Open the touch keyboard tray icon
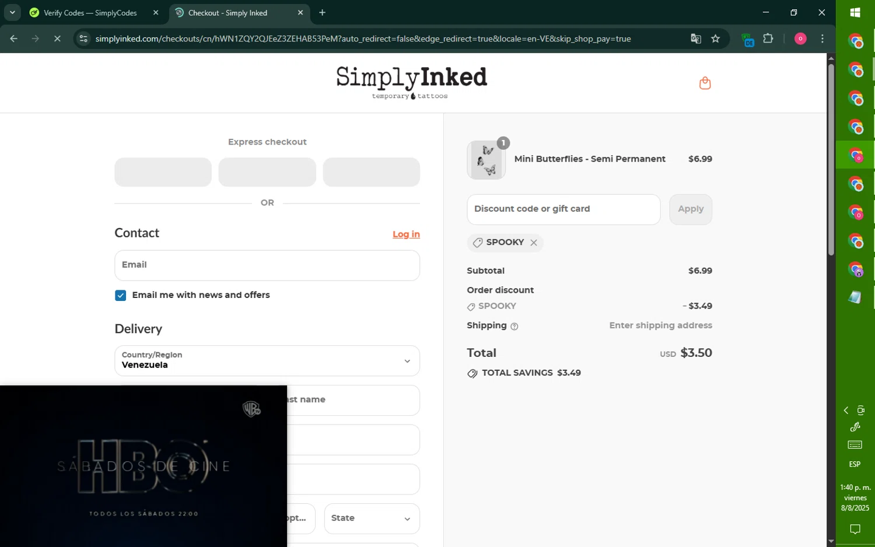The image size is (875, 547). tap(855, 445)
